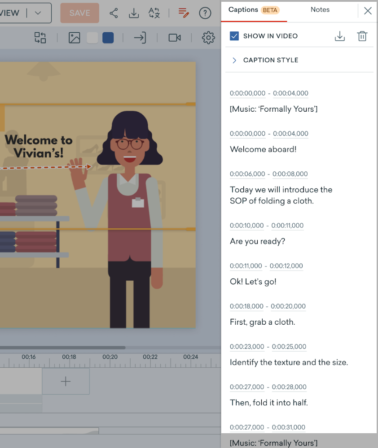Click the camera video icon
This screenshot has height=448, width=378.
pyautogui.click(x=174, y=38)
